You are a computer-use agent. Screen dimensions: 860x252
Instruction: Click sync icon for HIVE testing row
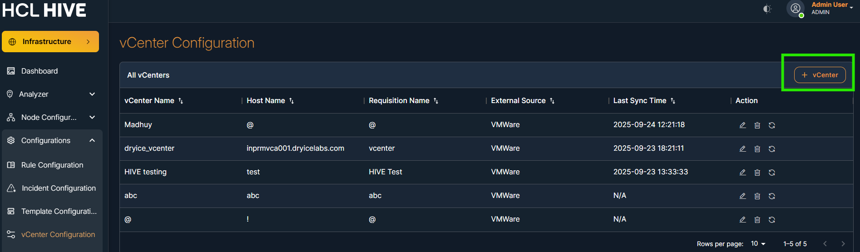click(x=771, y=173)
